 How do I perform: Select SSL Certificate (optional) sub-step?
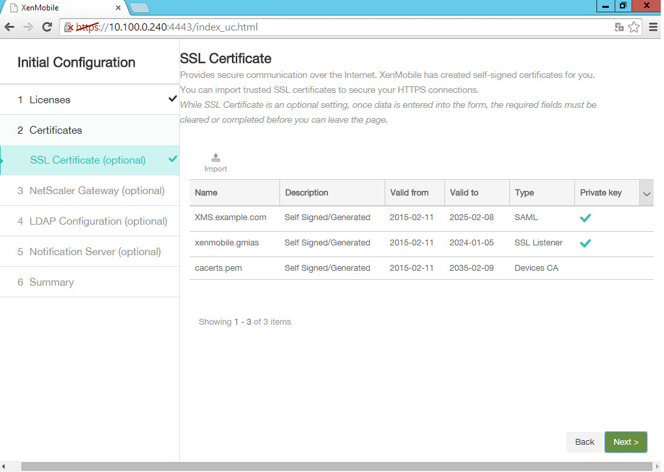coord(90,160)
